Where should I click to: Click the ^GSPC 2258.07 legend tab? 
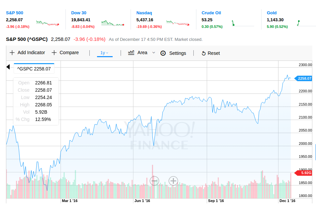point(34,69)
